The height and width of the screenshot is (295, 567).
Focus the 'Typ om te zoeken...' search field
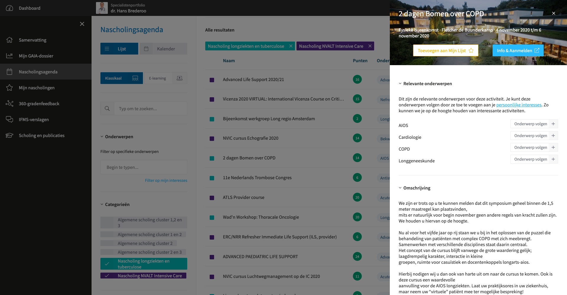pos(151,108)
